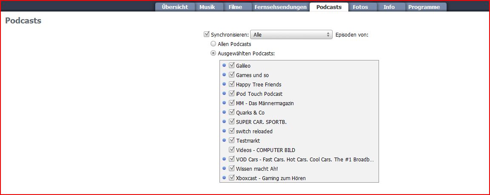Toggle the Wissen macht Ah! checkbox

tap(231, 169)
